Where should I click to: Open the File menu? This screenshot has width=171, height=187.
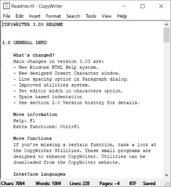click(6, 16)
